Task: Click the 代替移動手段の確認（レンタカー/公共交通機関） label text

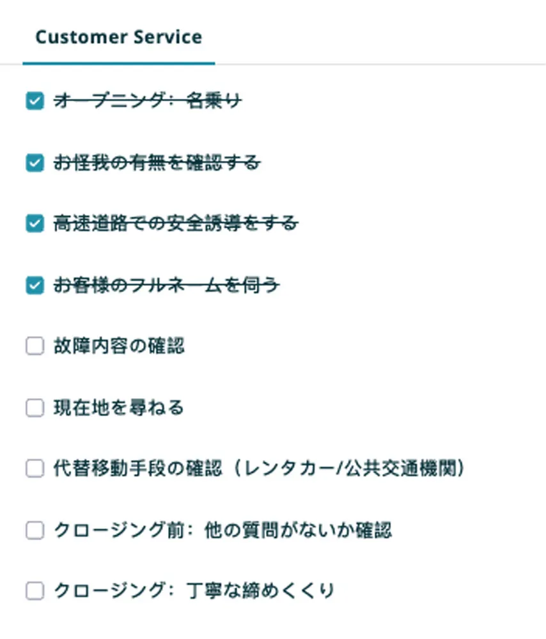Action: 259,469
